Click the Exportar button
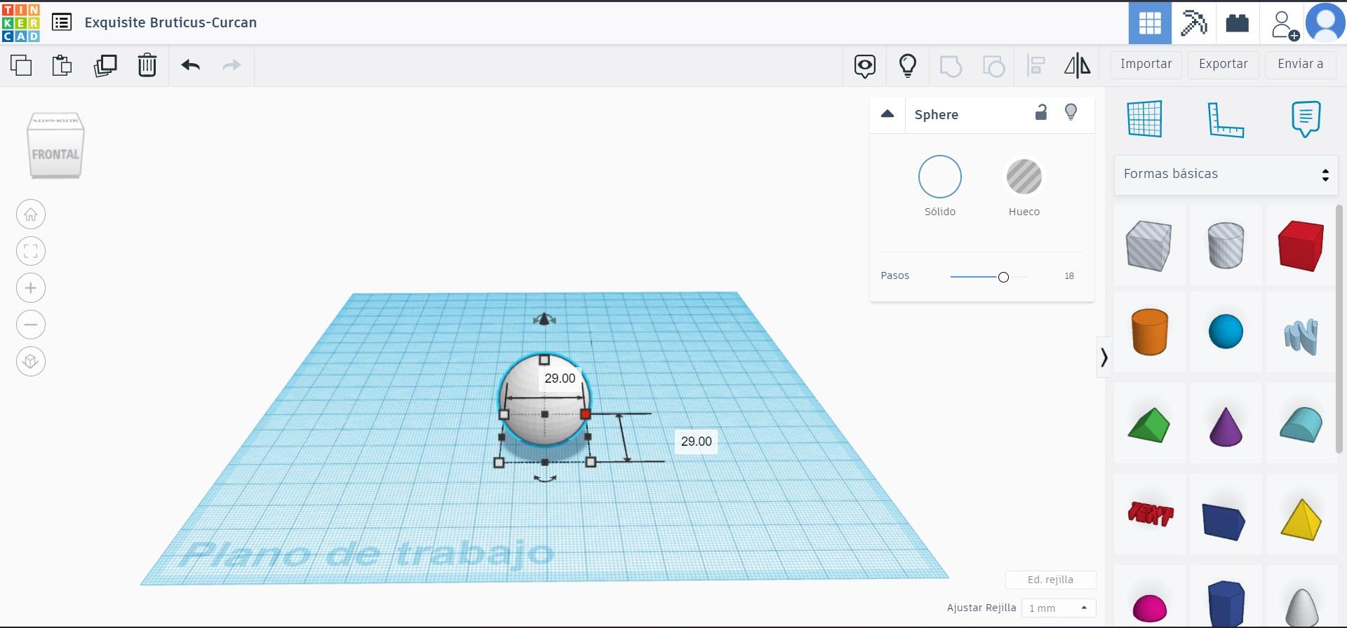The height and width of the screenshot is (628, 1347). 1224,64
